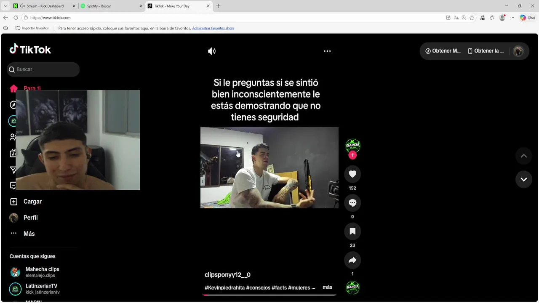Open the profile avatar at top right of TikTok

click(518, 51)
